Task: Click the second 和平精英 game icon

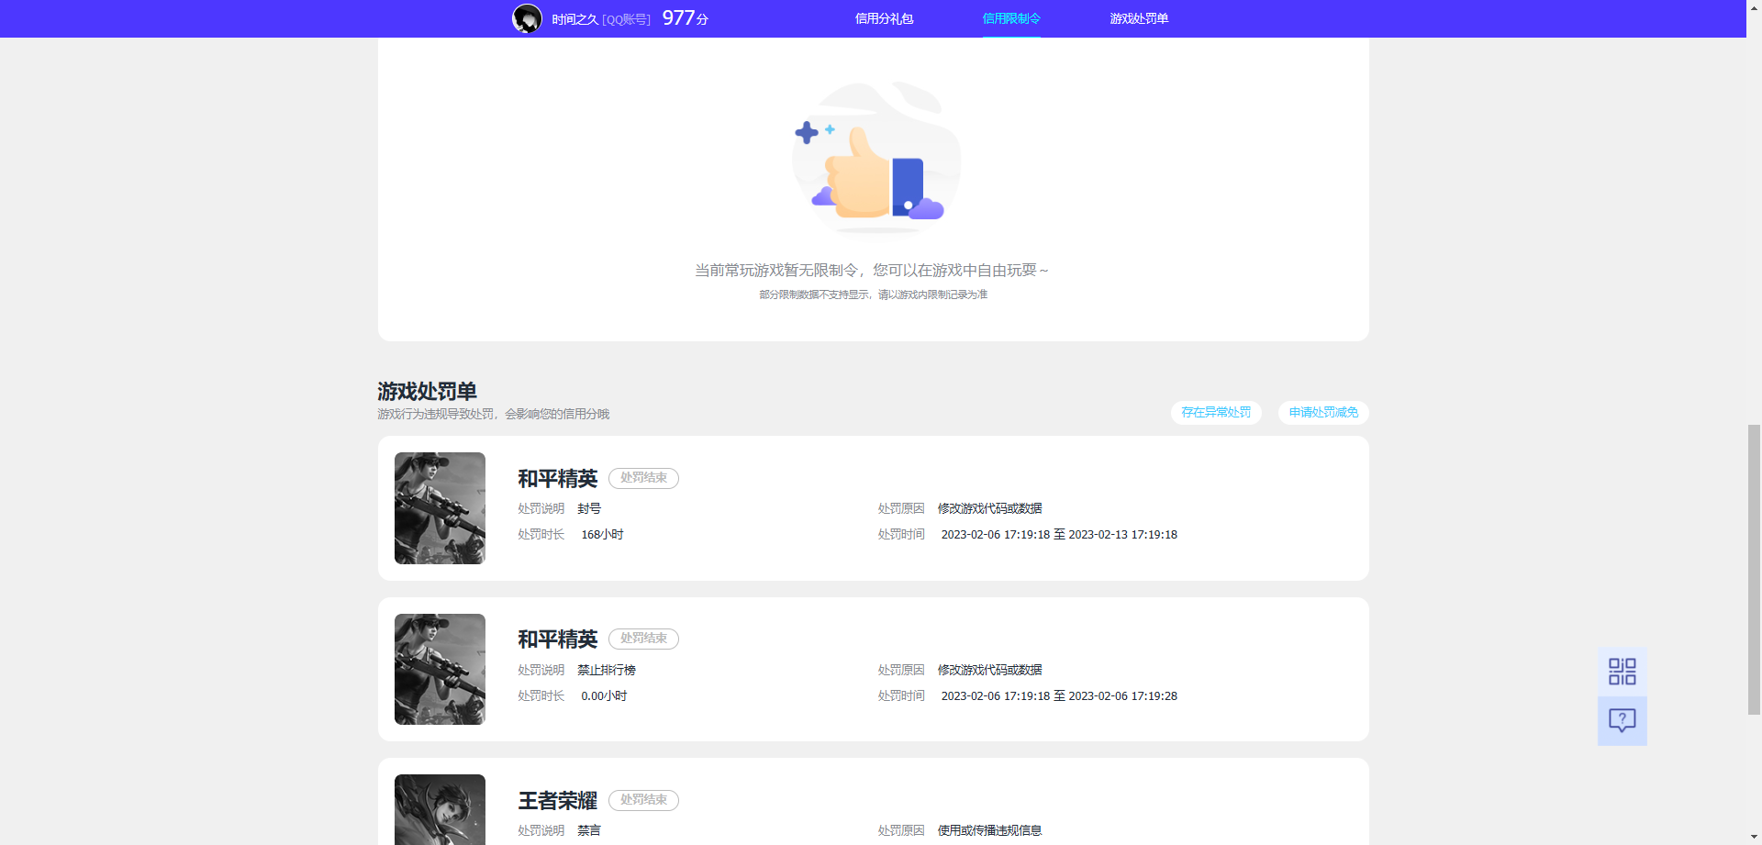Action: pyautogui.click(x=440, y=669)
